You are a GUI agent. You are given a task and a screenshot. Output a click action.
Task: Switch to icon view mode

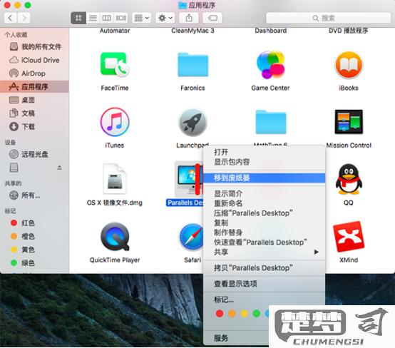78,18
